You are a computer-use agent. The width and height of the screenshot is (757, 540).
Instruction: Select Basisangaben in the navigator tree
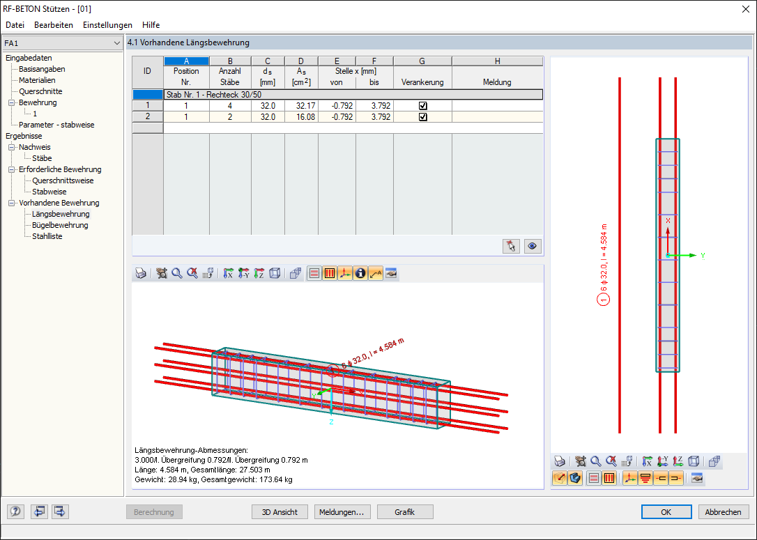click(x=42, y=69)
